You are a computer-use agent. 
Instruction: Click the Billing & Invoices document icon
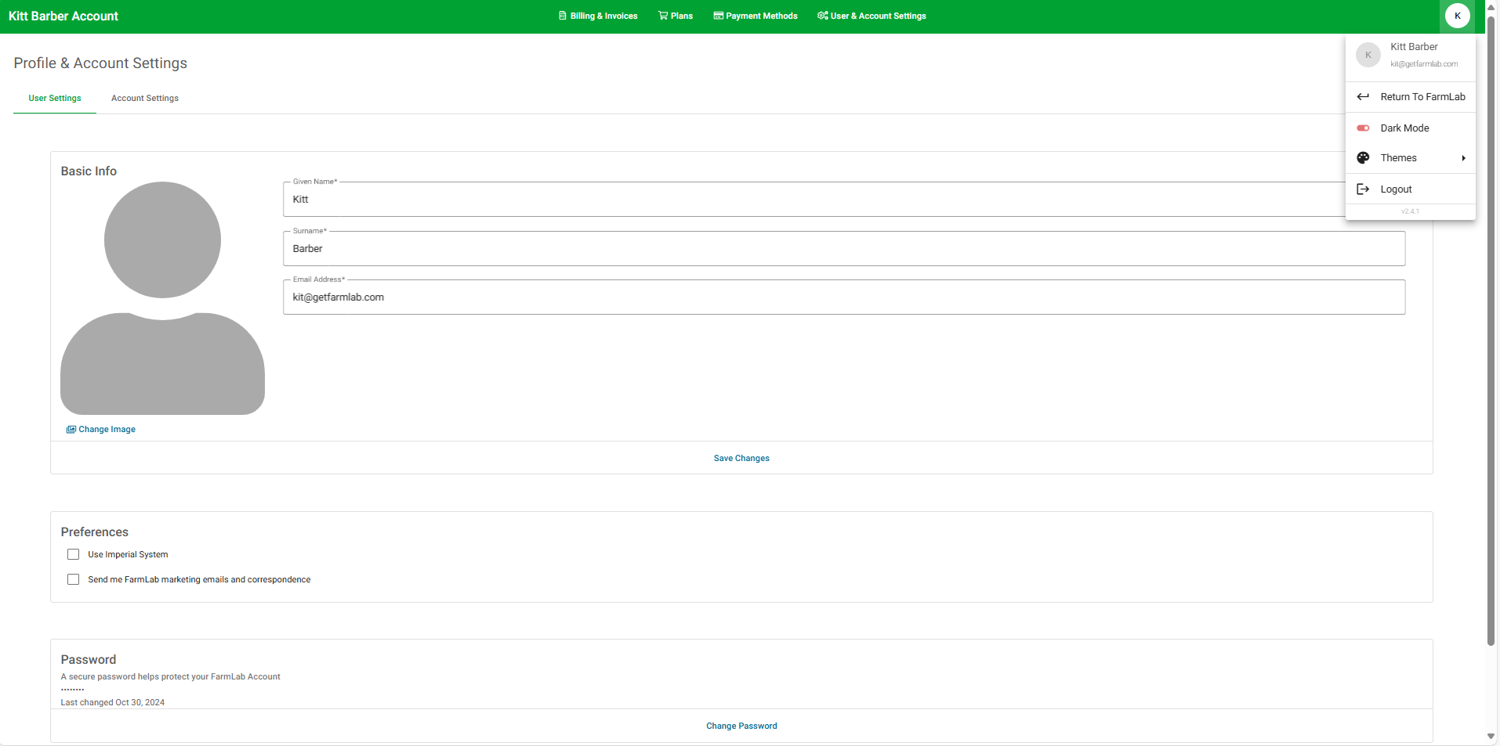click(x=562, y=16)
